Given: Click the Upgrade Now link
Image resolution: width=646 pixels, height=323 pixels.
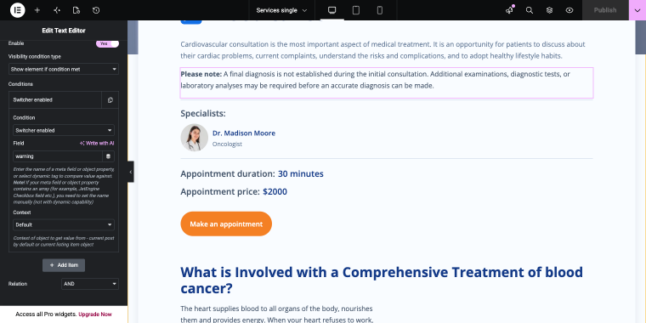Looking at the screenshot, I should point(95,314).
